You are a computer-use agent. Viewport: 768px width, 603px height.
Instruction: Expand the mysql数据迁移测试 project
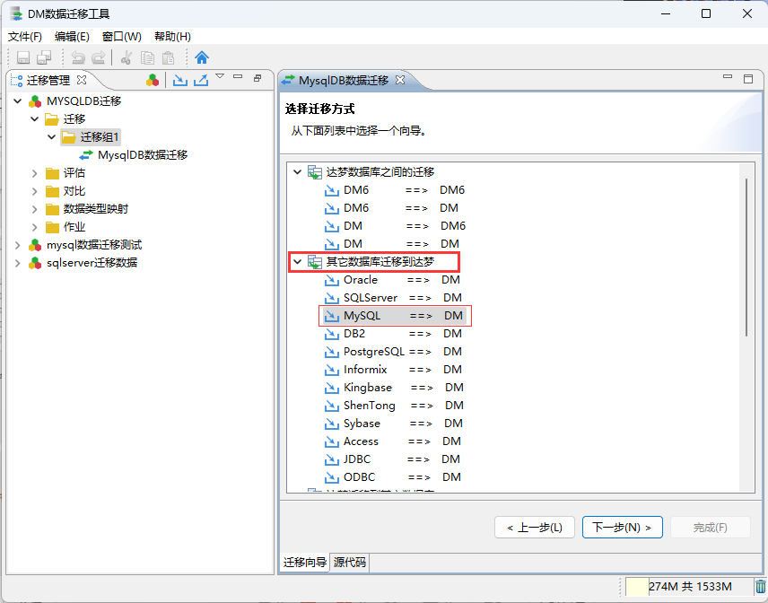18,245
